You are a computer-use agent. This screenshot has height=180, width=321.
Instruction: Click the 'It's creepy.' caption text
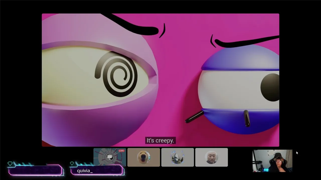[x=160, y=140]
